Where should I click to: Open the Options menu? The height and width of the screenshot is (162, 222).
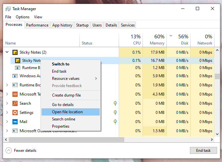click(x=23, y=17)
